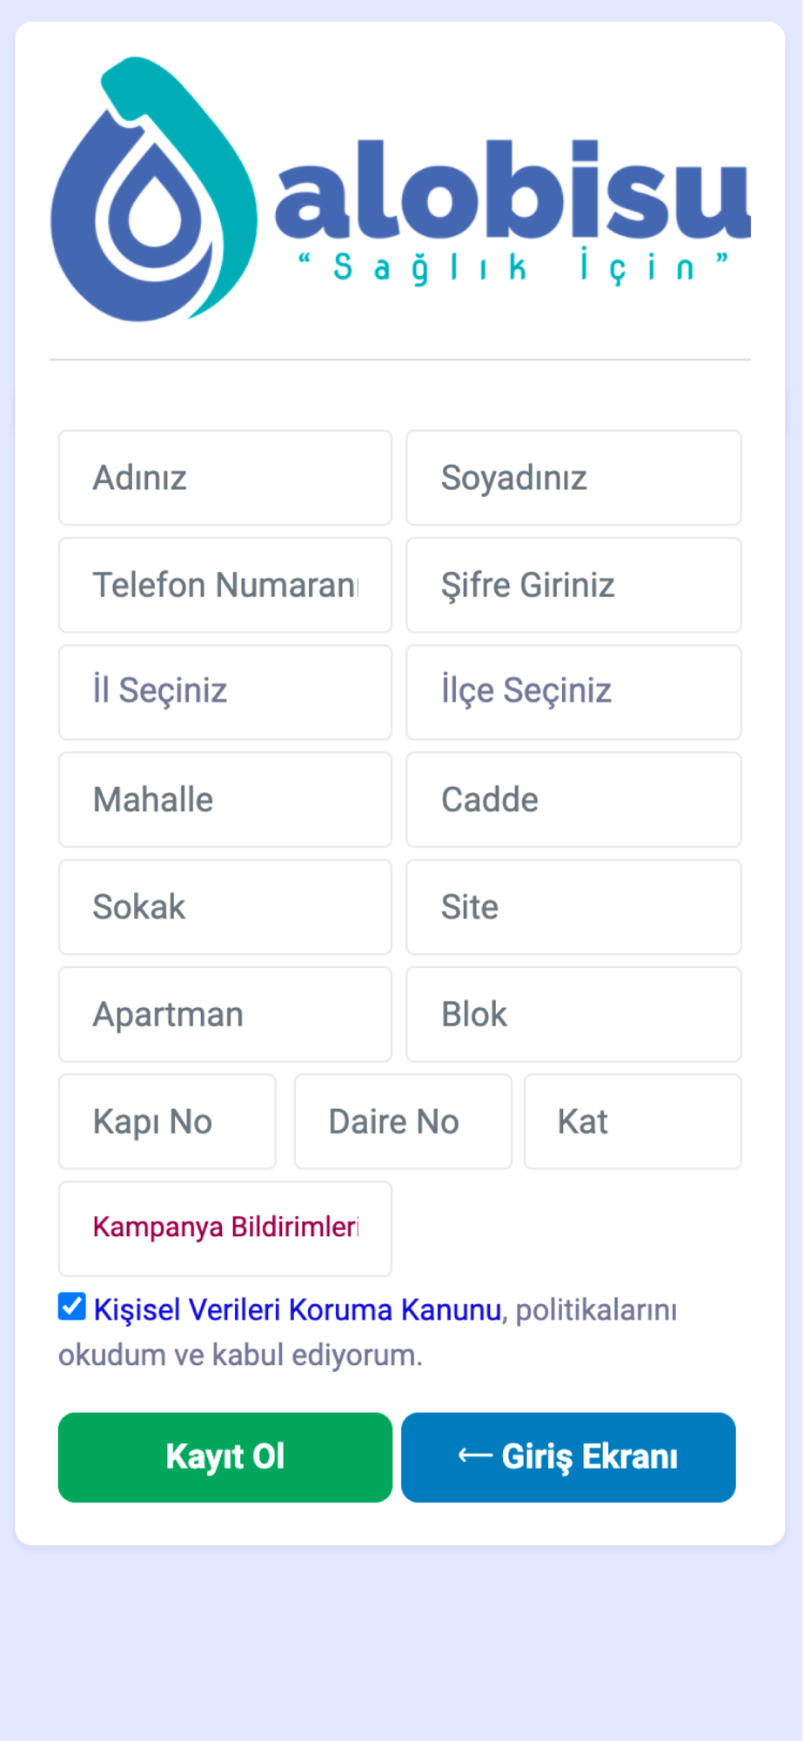Click the Mahalle input field
This screenshot has width=804, height=1741.
coord(224,800)
